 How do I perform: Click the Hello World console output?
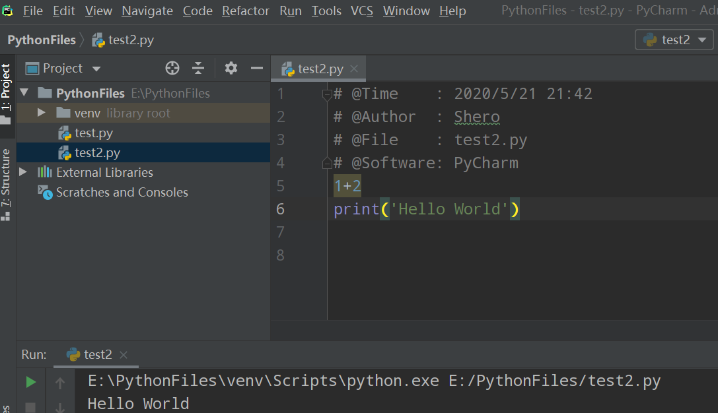tap(138, 403)
